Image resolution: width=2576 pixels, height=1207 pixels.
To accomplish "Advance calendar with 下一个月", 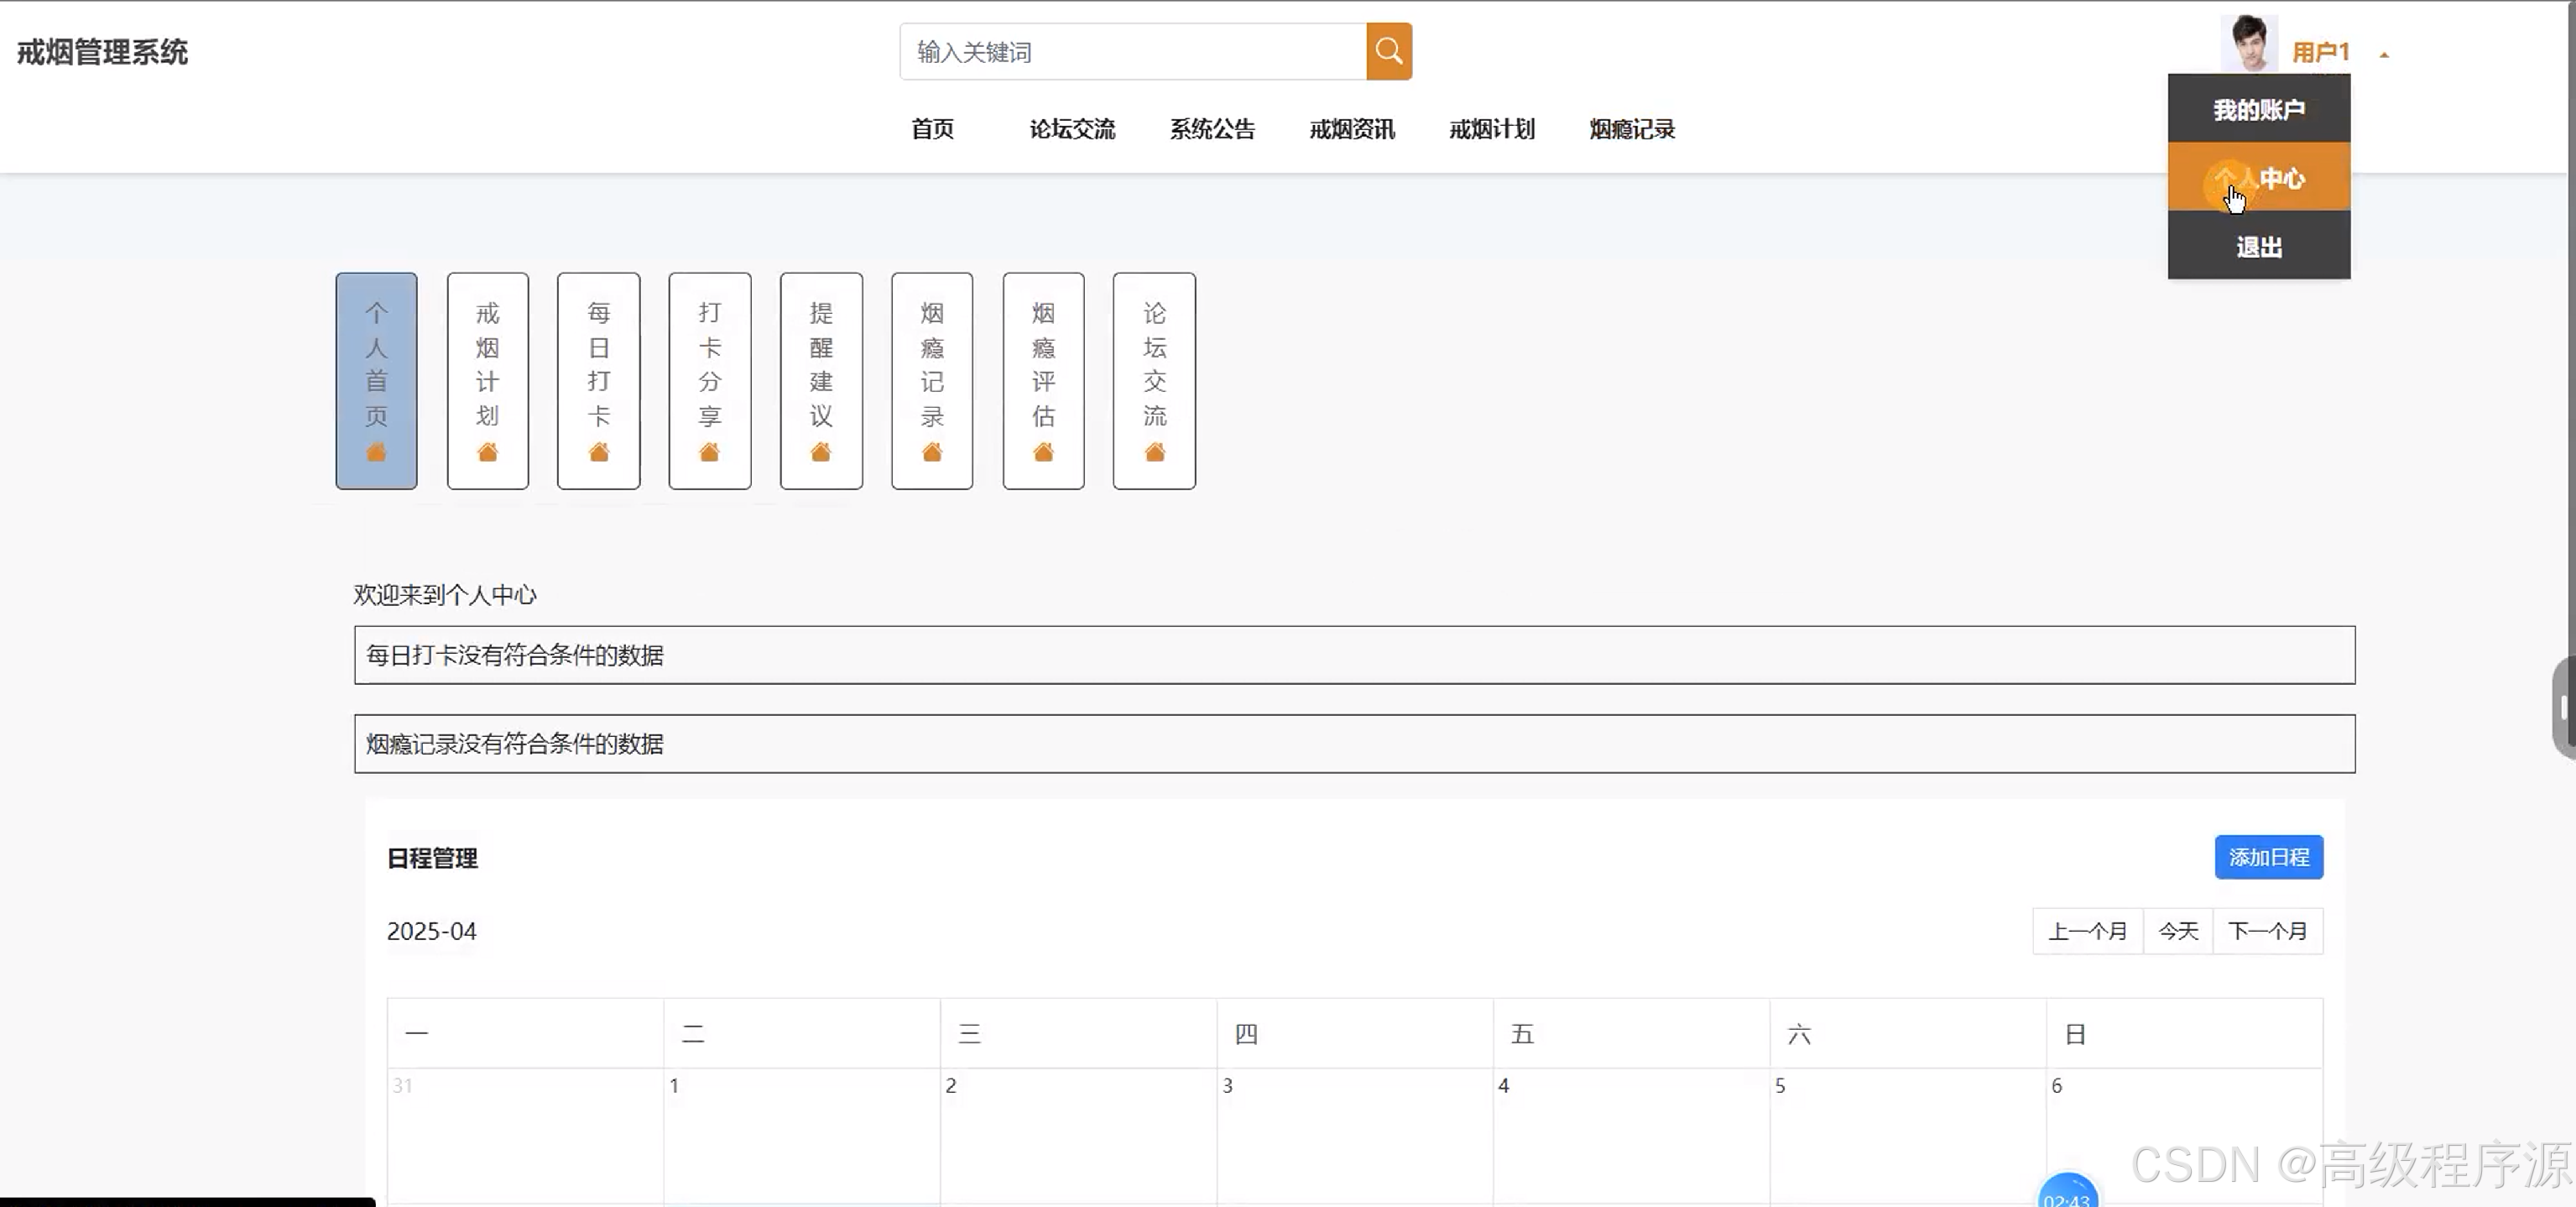I will (2267, 931).
